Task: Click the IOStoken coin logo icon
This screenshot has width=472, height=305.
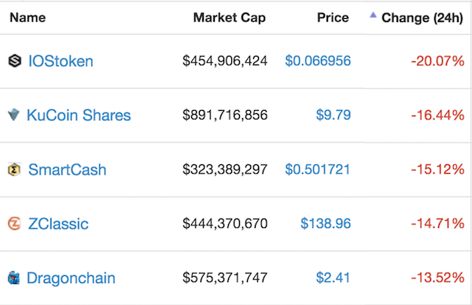Action: tap(14, 61)
